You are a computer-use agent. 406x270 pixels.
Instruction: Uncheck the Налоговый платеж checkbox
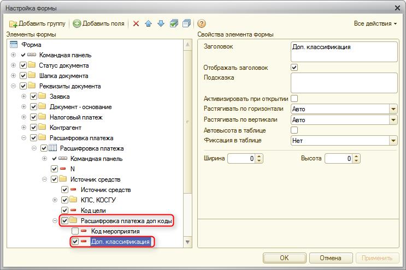(x=33, y=117)
